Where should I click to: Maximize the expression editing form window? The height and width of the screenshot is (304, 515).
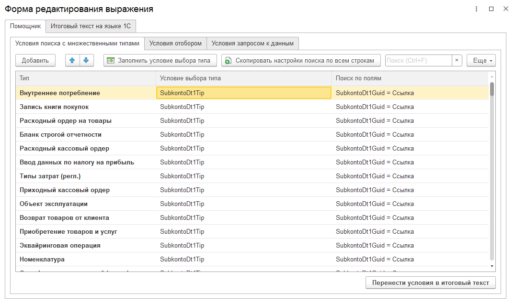pos(492,9)
